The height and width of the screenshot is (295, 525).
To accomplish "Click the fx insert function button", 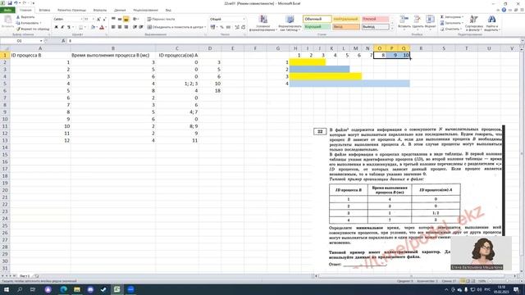I will pos(63,41).
